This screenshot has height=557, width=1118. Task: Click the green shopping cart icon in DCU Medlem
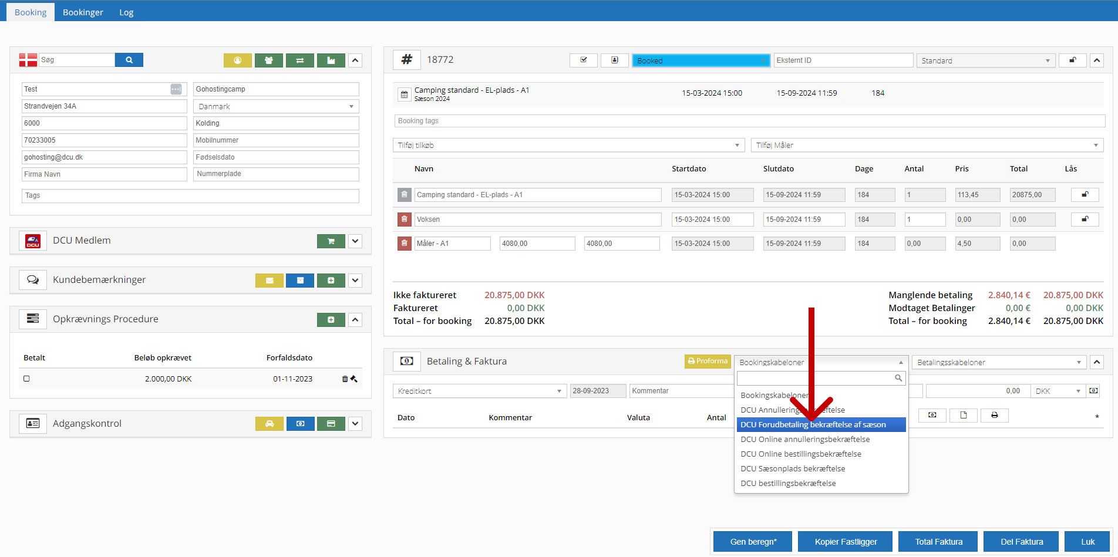[331, 241]
